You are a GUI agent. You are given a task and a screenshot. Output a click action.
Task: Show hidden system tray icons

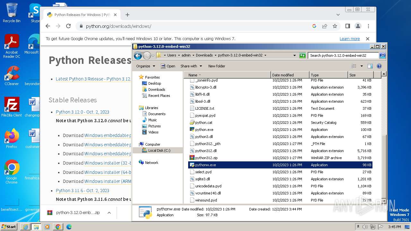358,227
